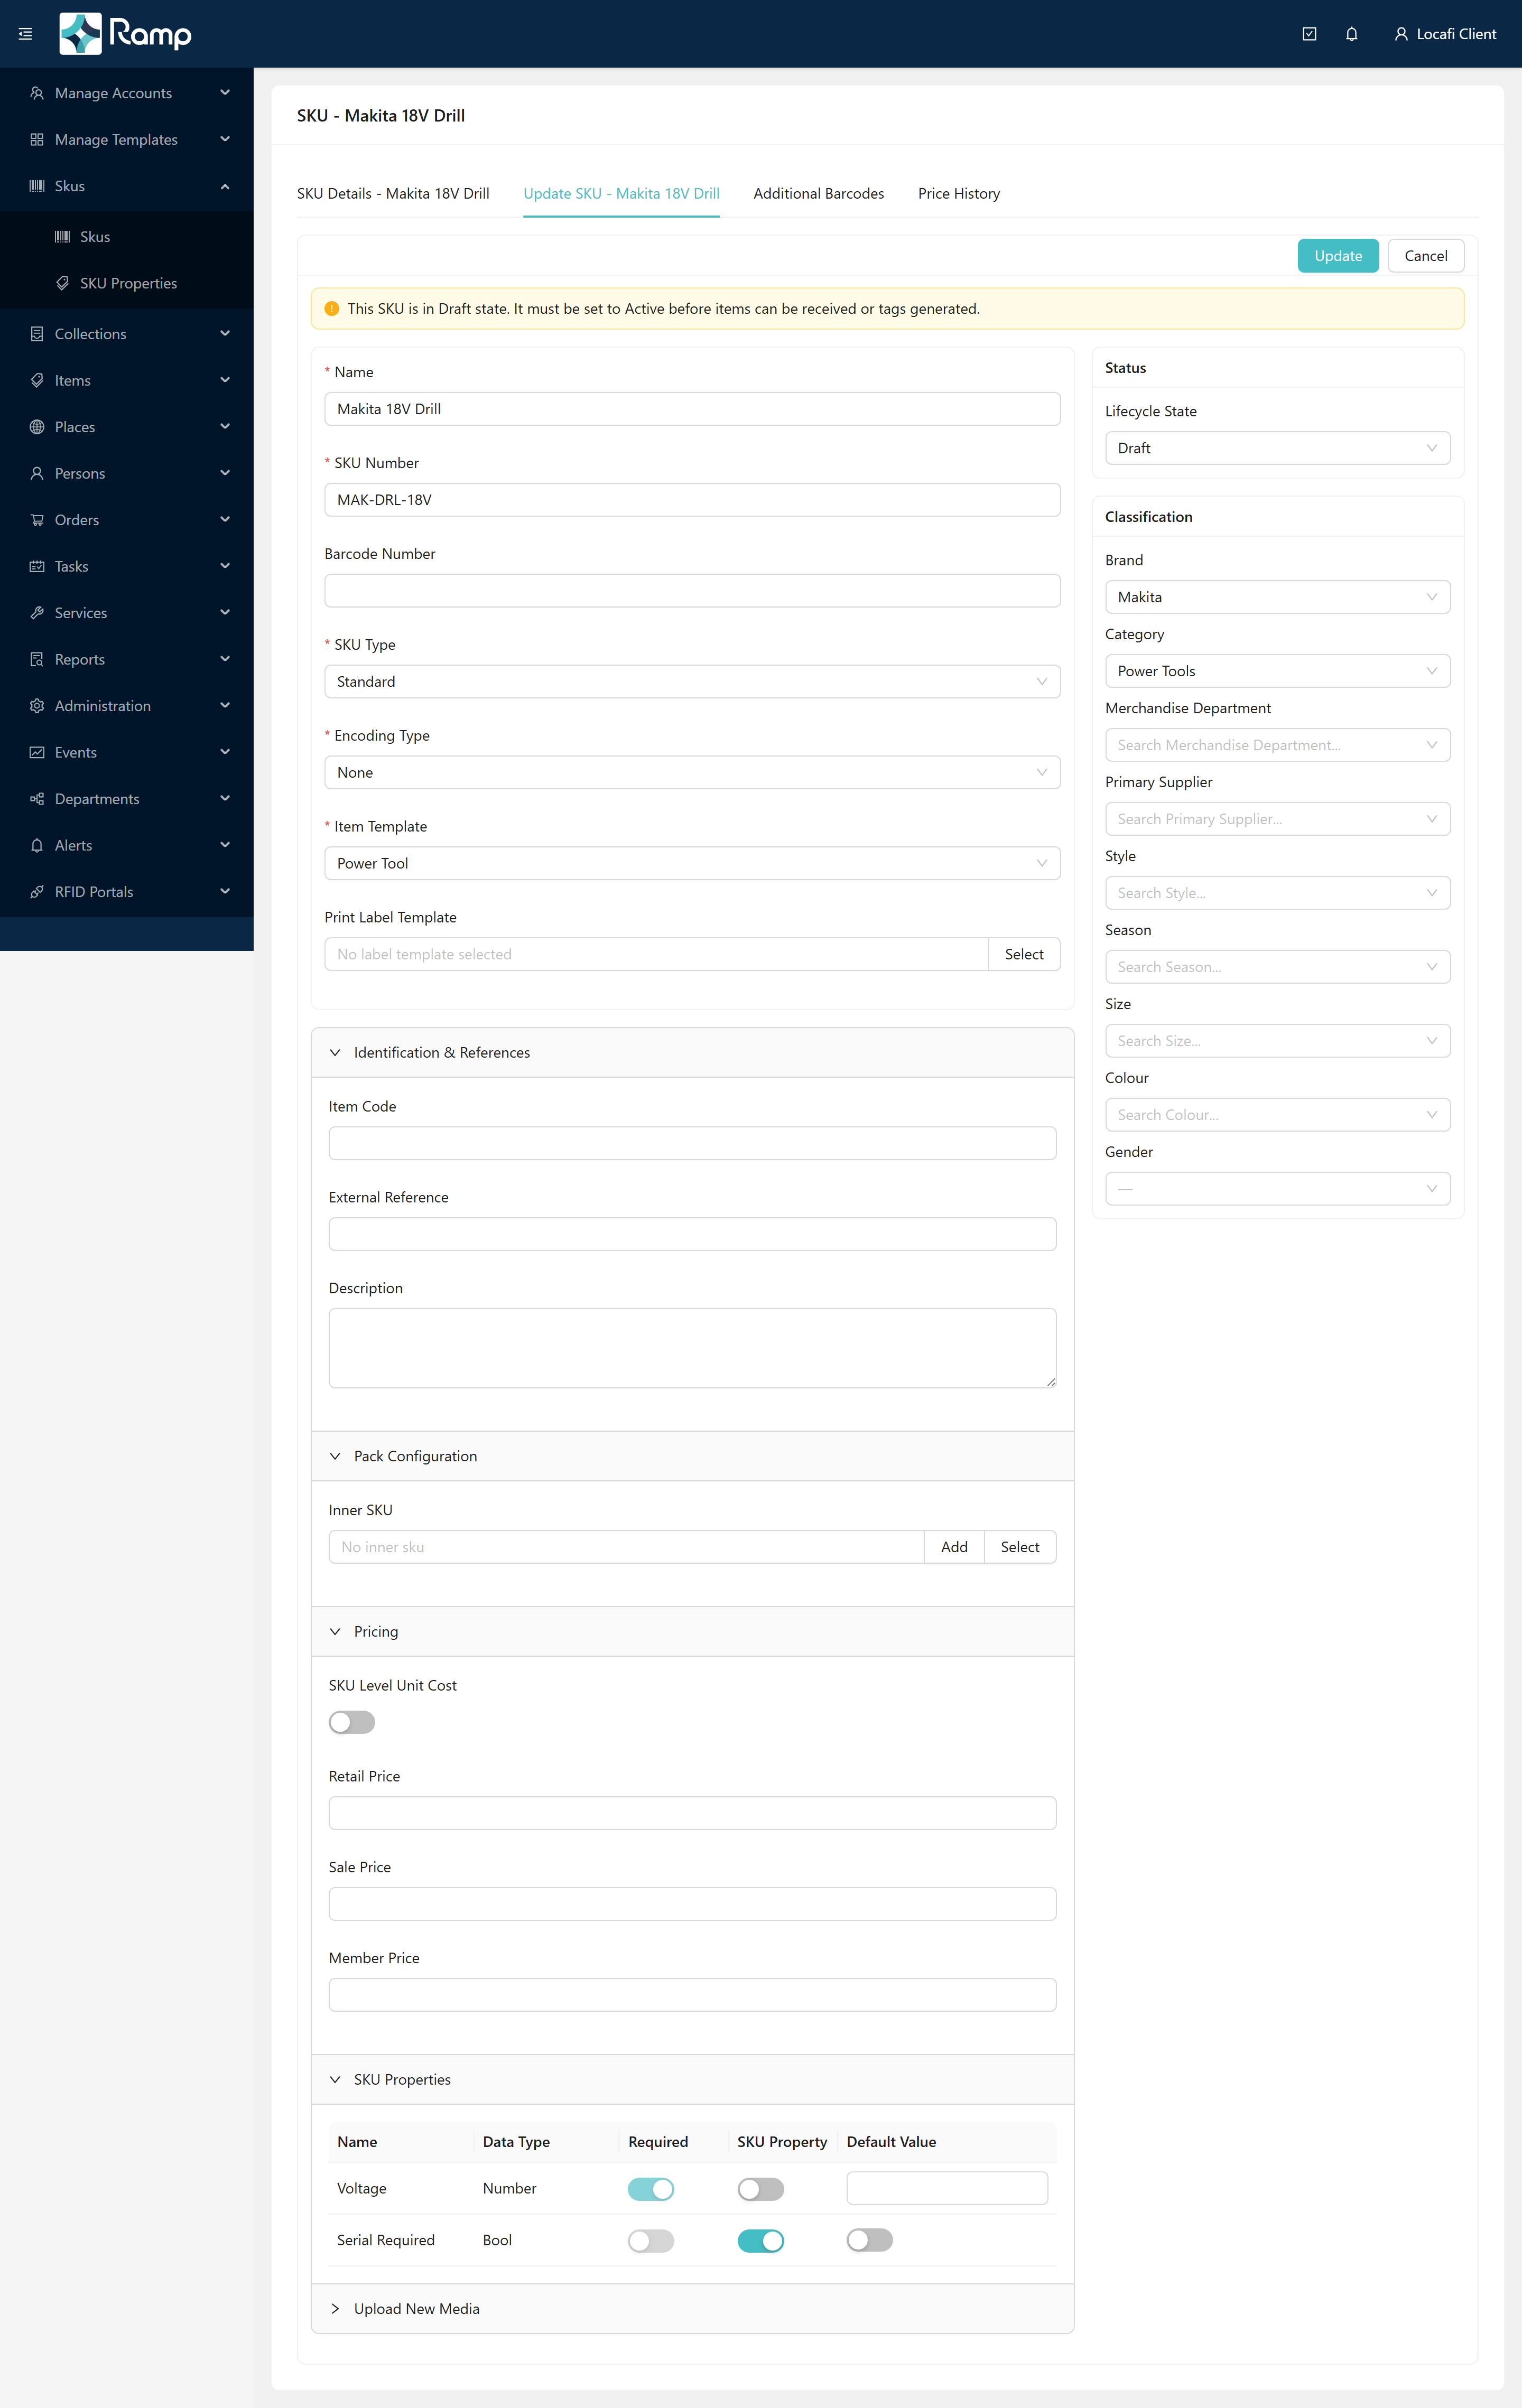Click the Cancel button
The image size is (1522, 2408).
point(1426,256)
